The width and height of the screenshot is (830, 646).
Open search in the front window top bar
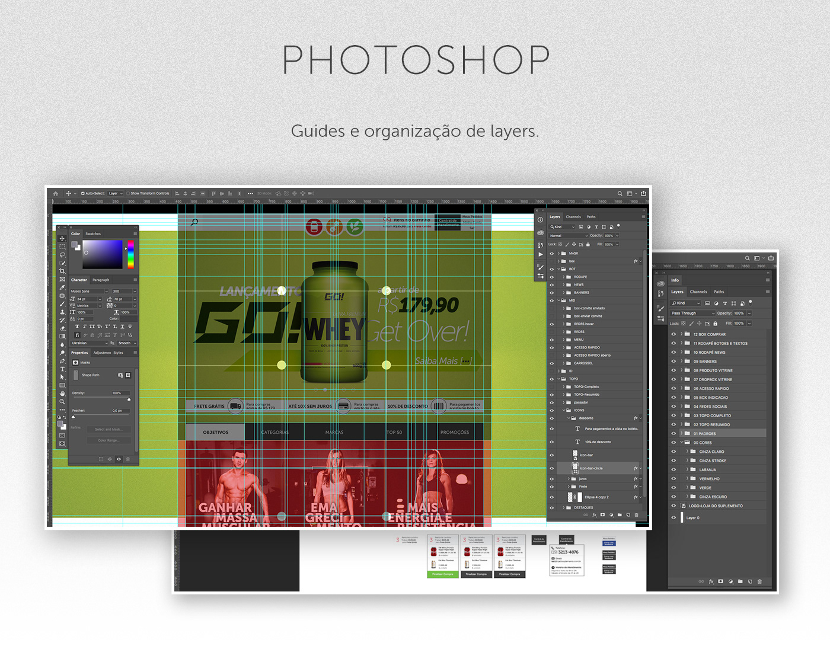click(x=620, y=193)
